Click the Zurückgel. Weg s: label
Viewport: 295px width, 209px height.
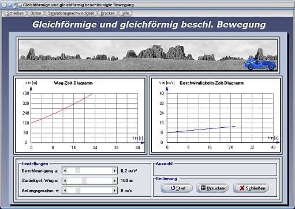pyautogui.click(x=40, y=181)
